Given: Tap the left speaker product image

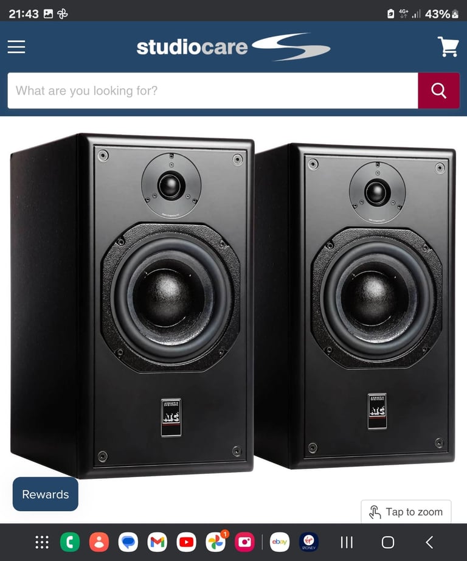Looking at the screenshot, I should point(133,306).
